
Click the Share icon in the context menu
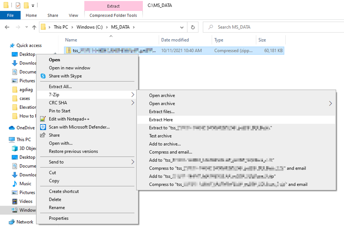tap(43, 135)
